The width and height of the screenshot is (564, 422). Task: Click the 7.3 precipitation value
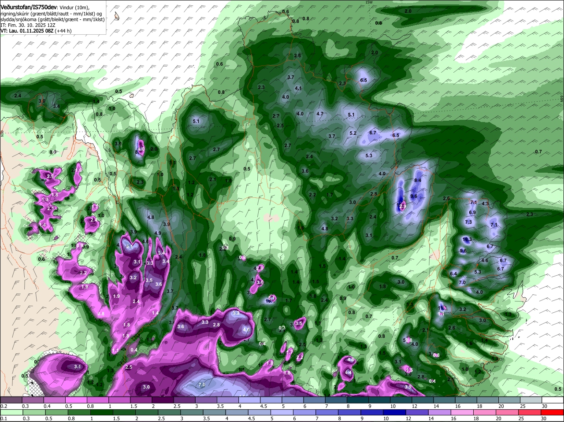pyautogui.click(x=468, y=222)
